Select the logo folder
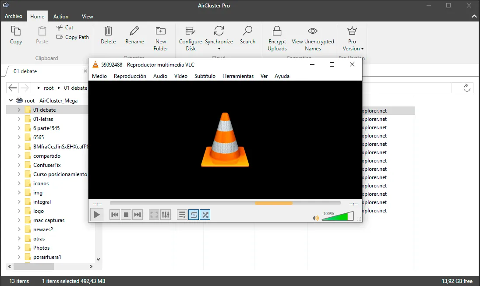This screenshot has width=480, height=286. tap(39, 211)
